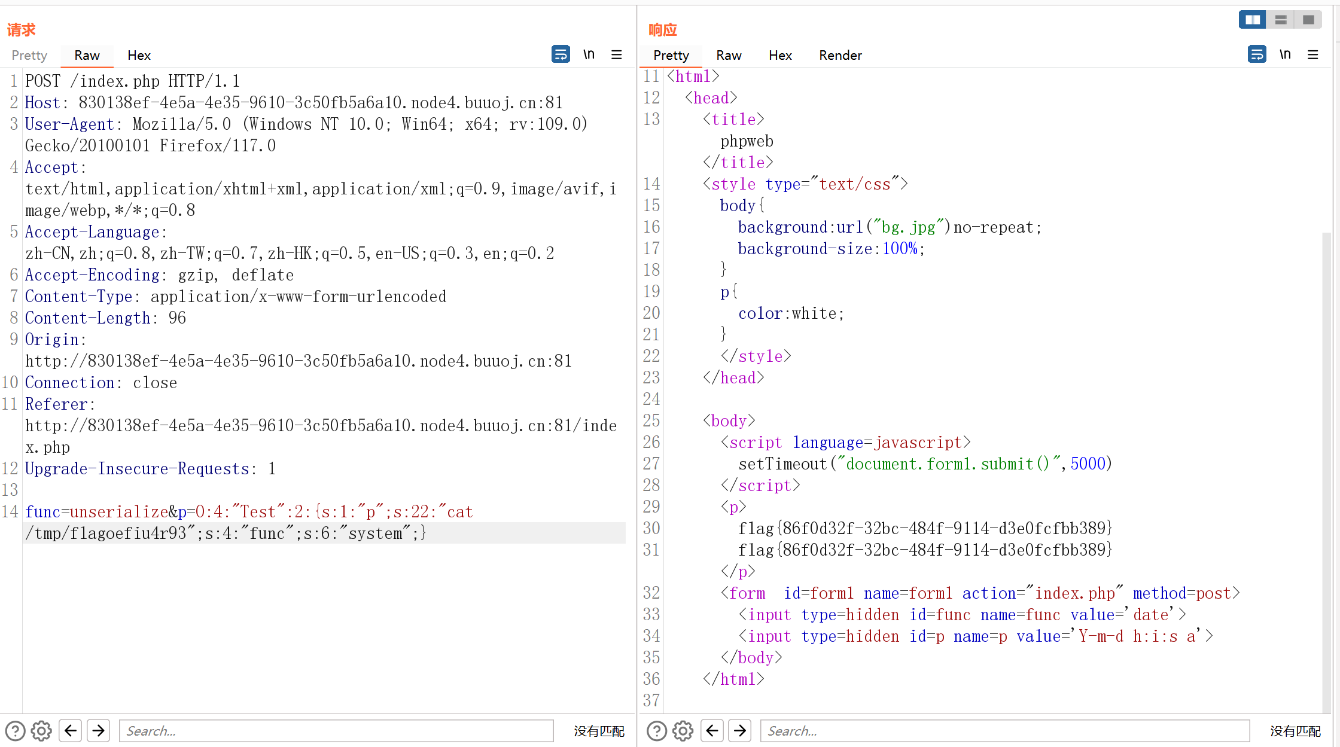1340x747 pixels.
Task: Click the setTimeout script line
Action: (925, 464)
